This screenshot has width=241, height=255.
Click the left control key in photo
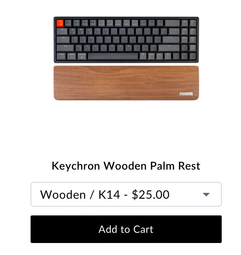pyautogui.click(x=61, y=56)
